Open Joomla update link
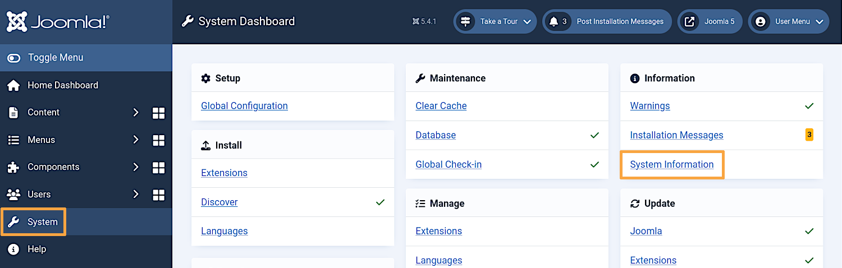The width and height of the screenshot is (842, 268). click(x=646, y=231)
